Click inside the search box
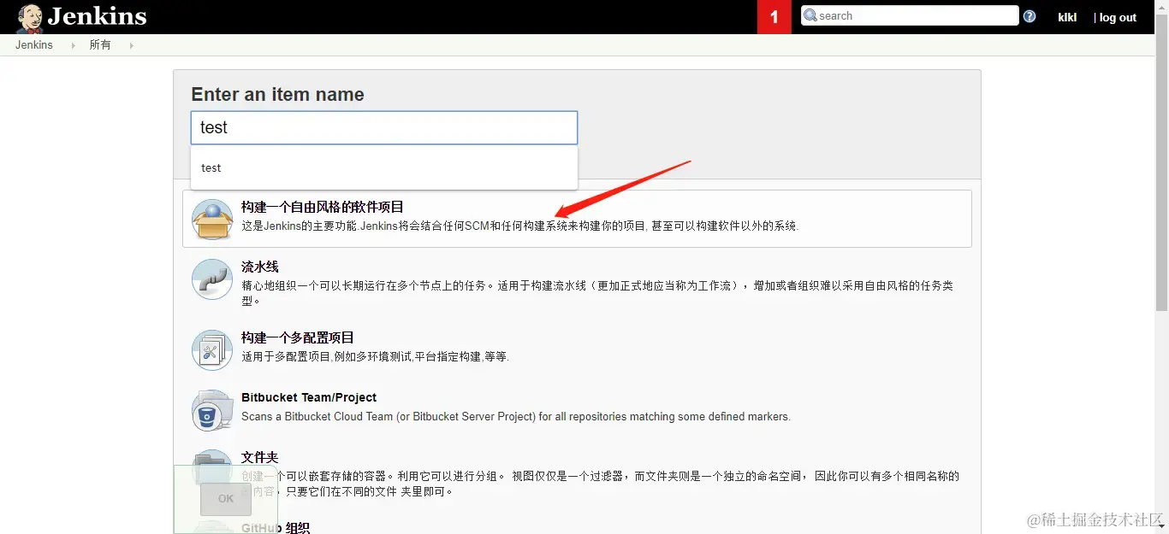 910,15
